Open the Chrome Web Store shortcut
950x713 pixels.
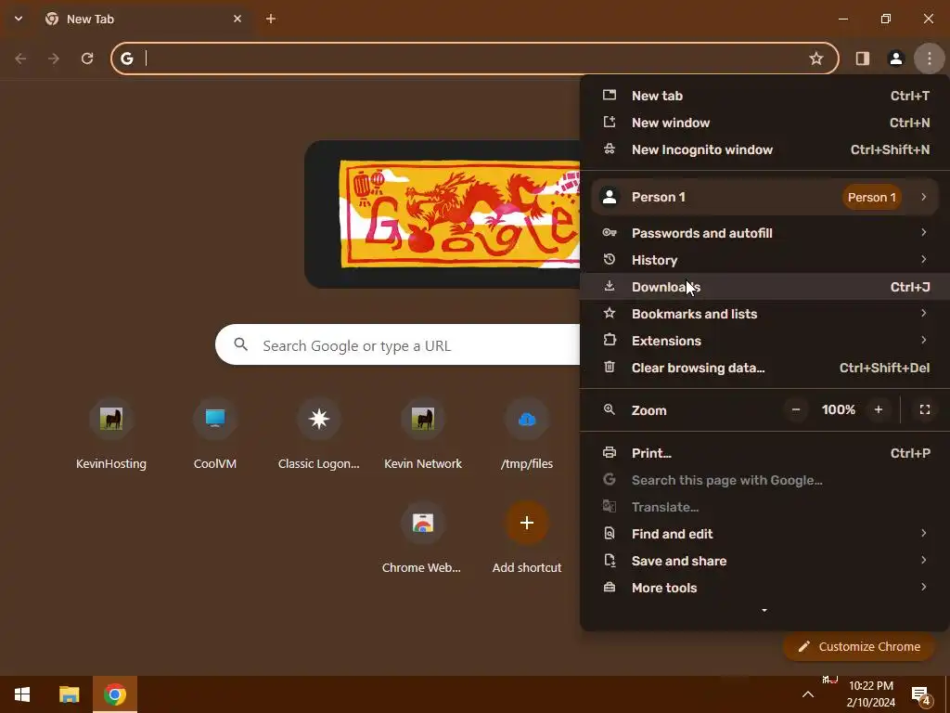click(x=423, y=539)
